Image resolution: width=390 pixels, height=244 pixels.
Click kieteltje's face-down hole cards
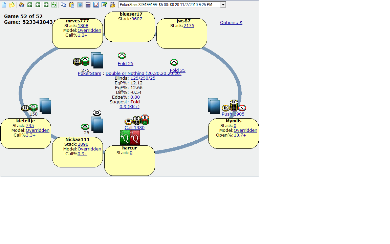(45, 106)
